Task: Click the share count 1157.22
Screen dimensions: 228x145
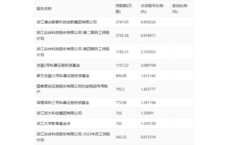Action: 122,65
